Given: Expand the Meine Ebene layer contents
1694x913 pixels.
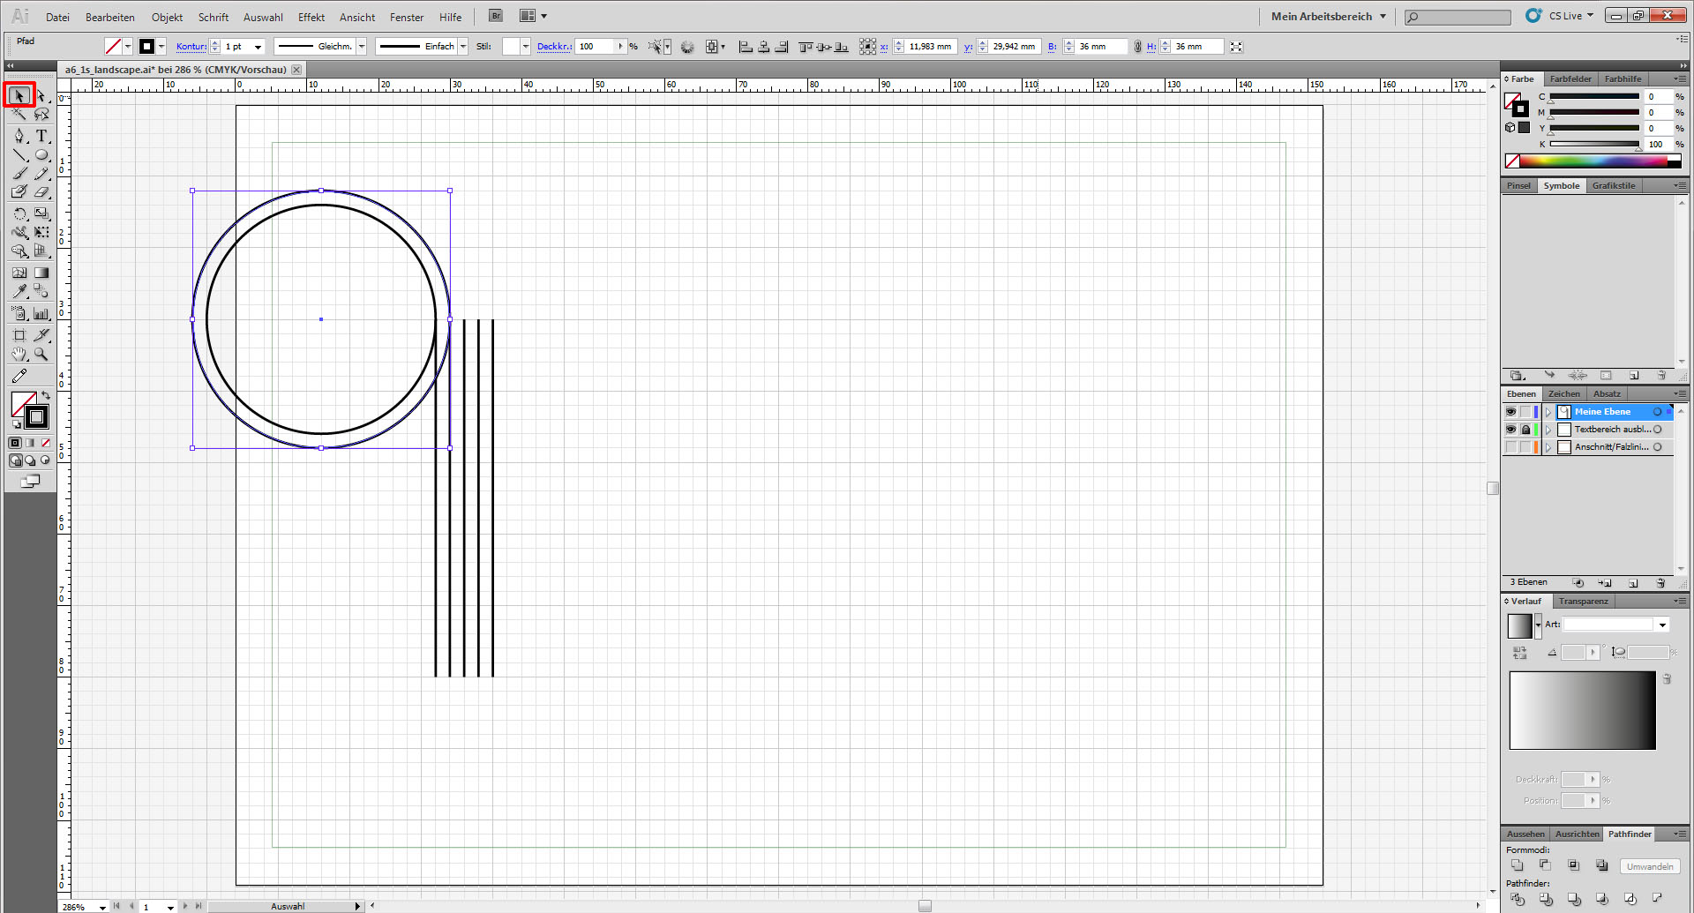Looking at the screenshot, I should 1548,412.
